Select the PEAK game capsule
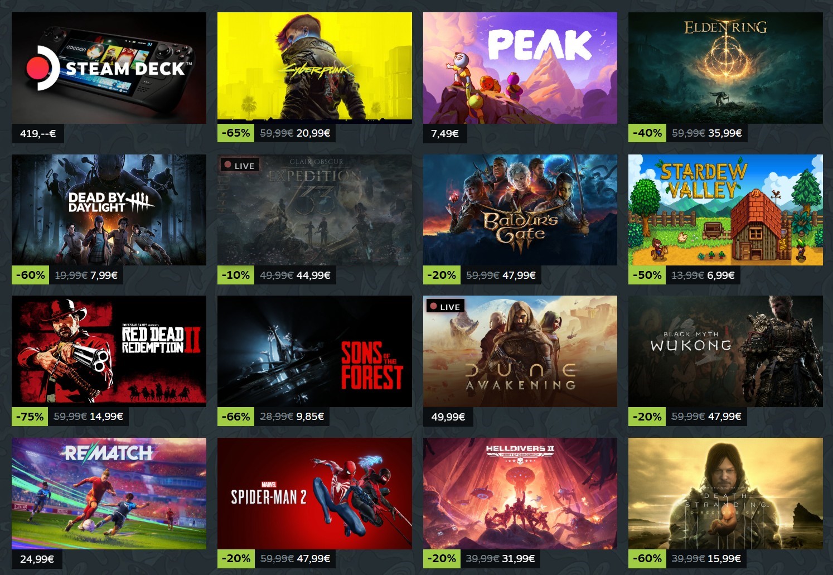The width and height of the screenshot is (833, 575). coord(520,68)
